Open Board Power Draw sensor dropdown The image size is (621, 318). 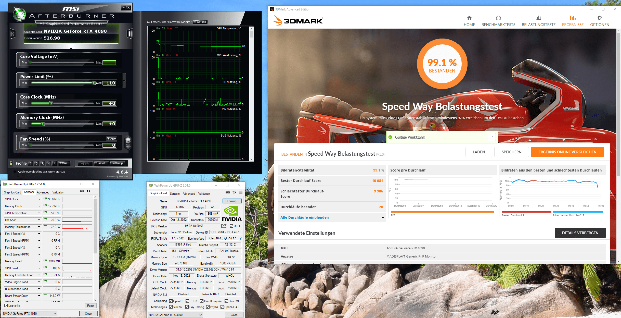39,296
